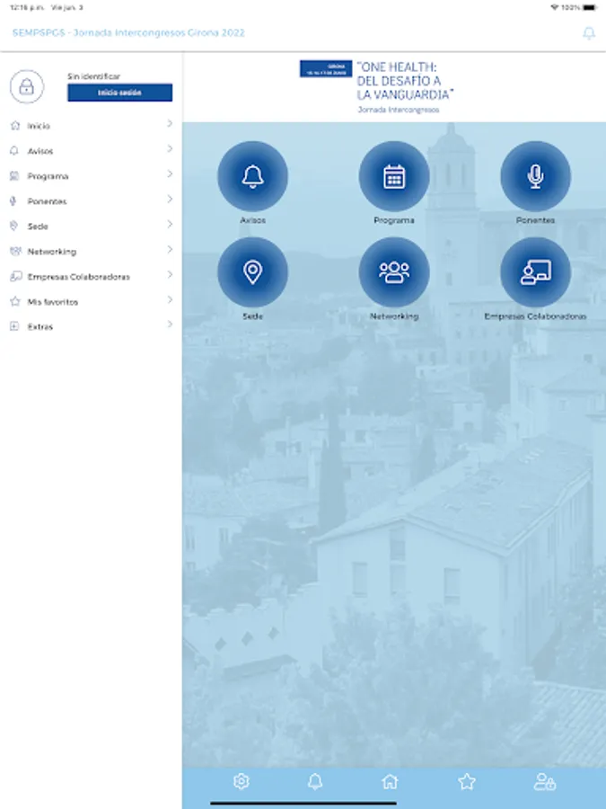Click the icon beside Programa in sidebar
606x809 pixels.
tap(14, 176)
